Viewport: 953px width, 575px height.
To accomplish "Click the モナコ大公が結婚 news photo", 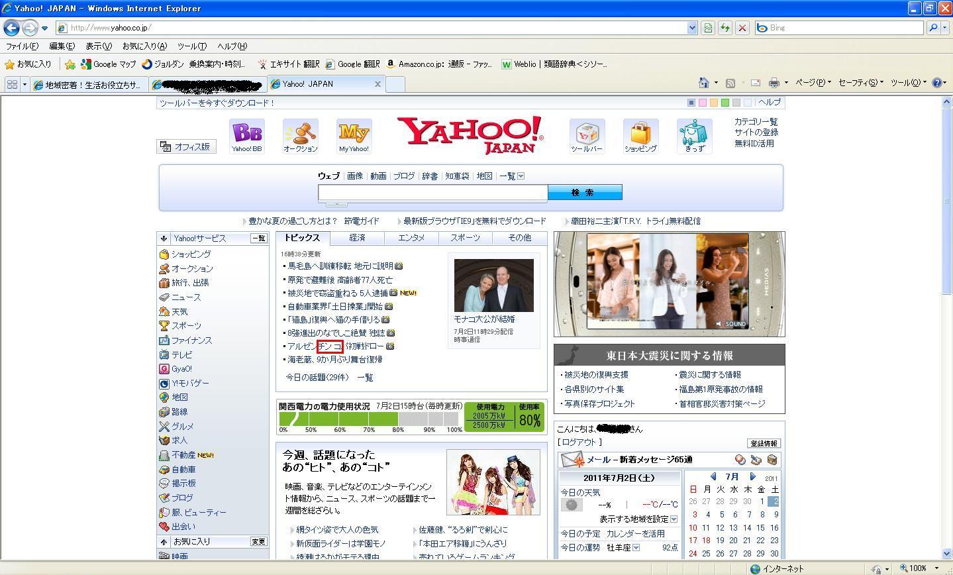I will tap(494, 285).
